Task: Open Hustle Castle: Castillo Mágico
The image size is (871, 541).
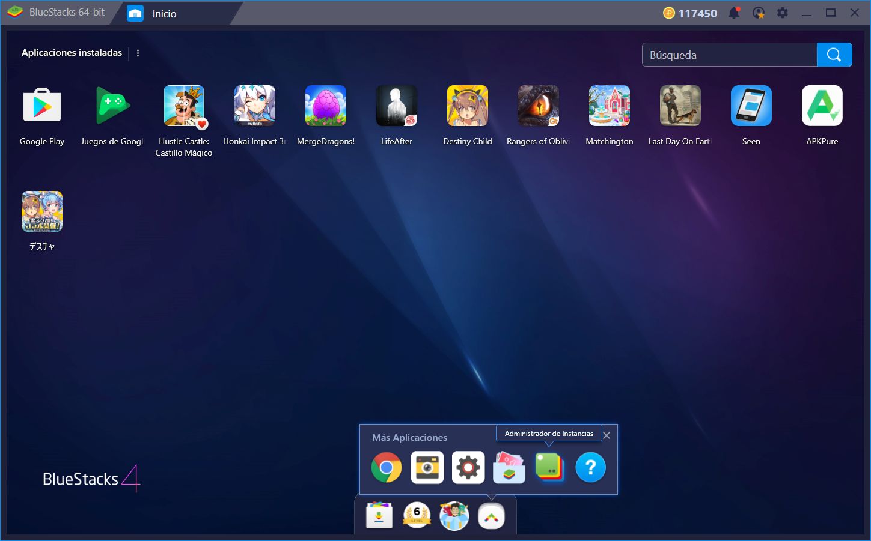Action: (184, 106)
